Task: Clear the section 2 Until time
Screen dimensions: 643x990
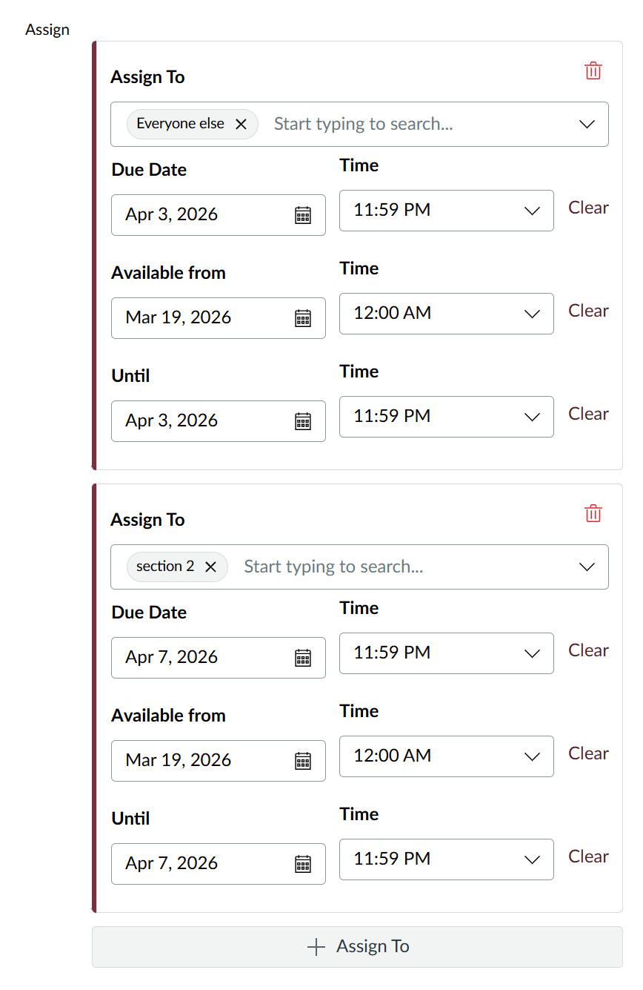Action: [587, 857]
